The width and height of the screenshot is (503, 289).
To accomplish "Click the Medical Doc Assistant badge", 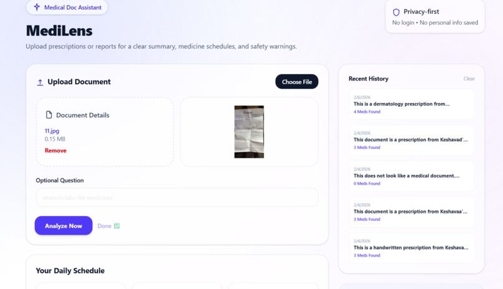I will [x=67, y=7].
